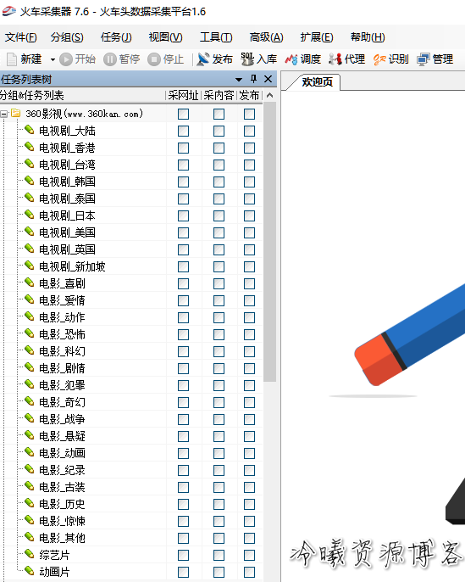The image size is (465, 582).
Task: Click the folder icon of 360影视 group
Action: click(x=15, y=113)
